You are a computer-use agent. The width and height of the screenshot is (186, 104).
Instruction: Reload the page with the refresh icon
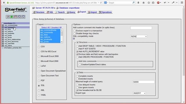pyautogui.click(x=101, y=3)
